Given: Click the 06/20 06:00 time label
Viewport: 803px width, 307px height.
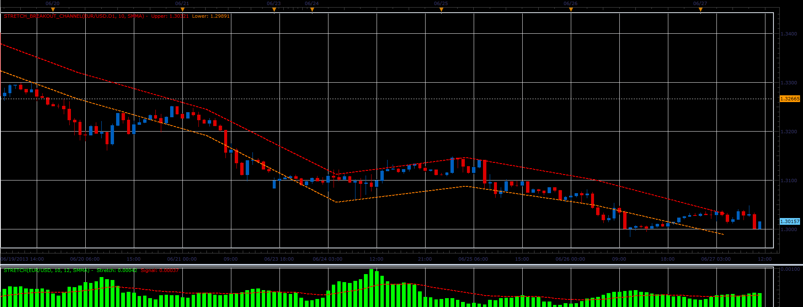Looking at the screenshot, I should click(x=85, y=259).
